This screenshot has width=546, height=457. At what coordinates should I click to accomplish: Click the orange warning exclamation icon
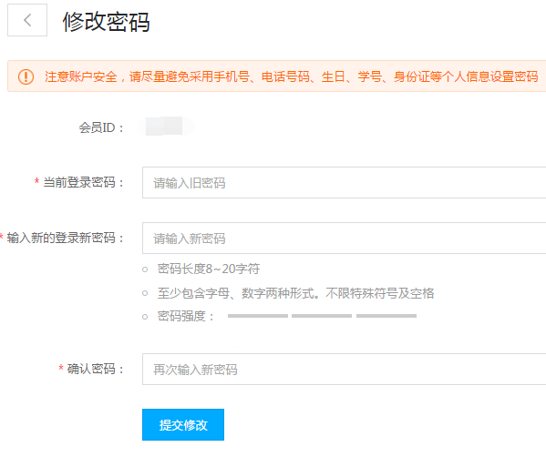[x=26, y=76]
